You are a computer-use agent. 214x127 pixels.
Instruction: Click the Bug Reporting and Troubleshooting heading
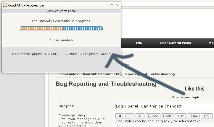coord(106,84)
